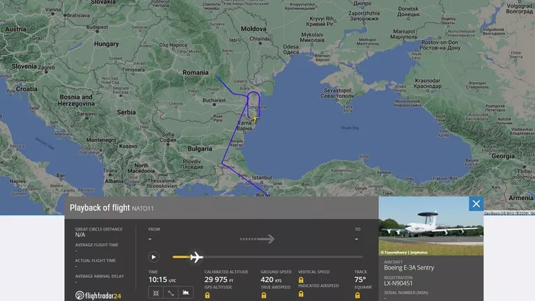Toggle the center-map-on-aircraft icon below the time
This screenshot has height=301, width=535.
click(x=154, y=293)
